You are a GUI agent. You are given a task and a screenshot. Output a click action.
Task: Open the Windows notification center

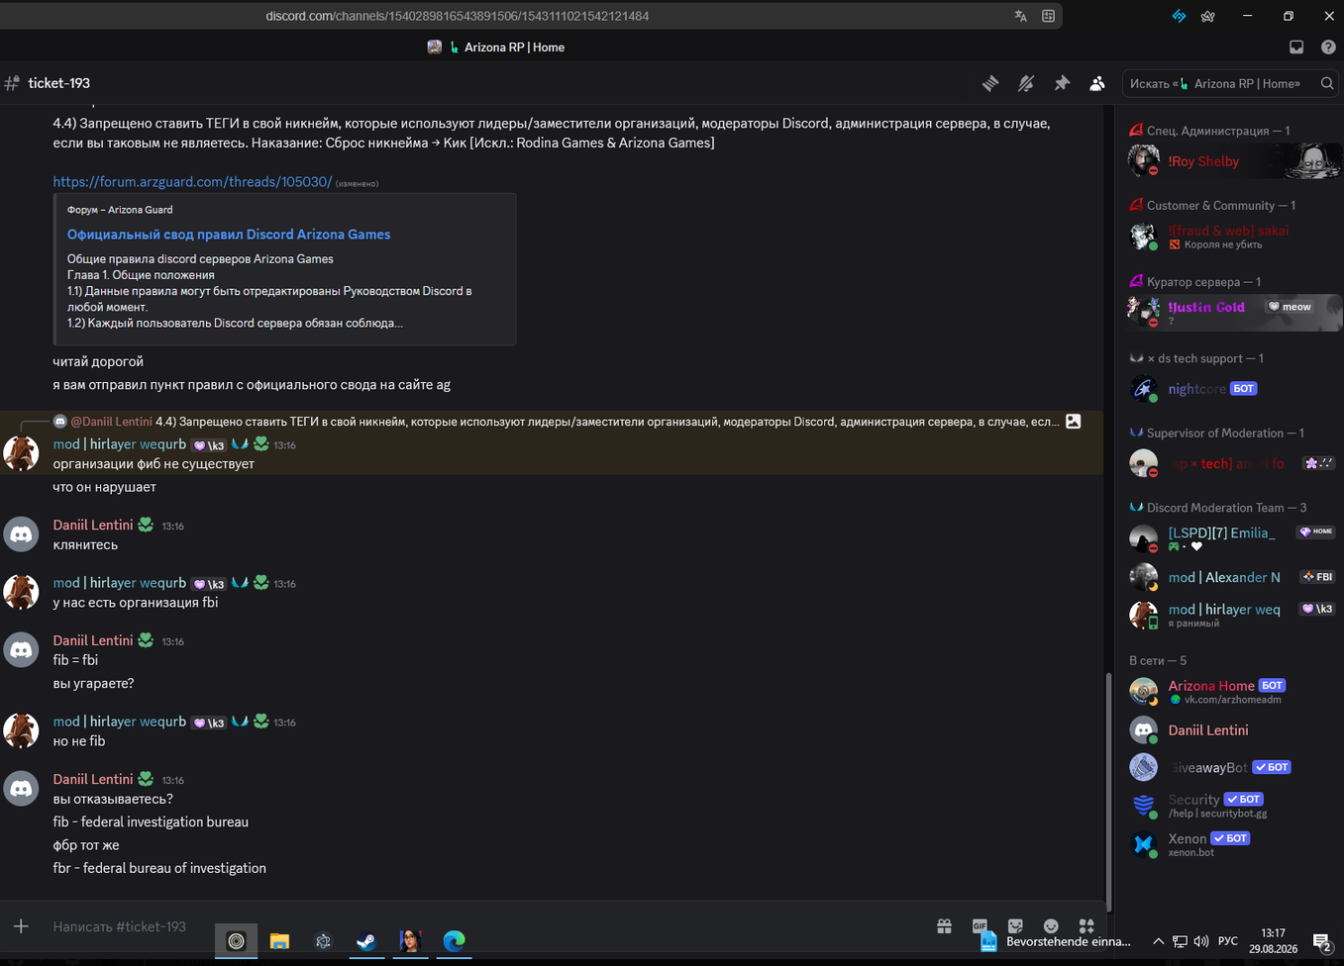point(1321,941)
